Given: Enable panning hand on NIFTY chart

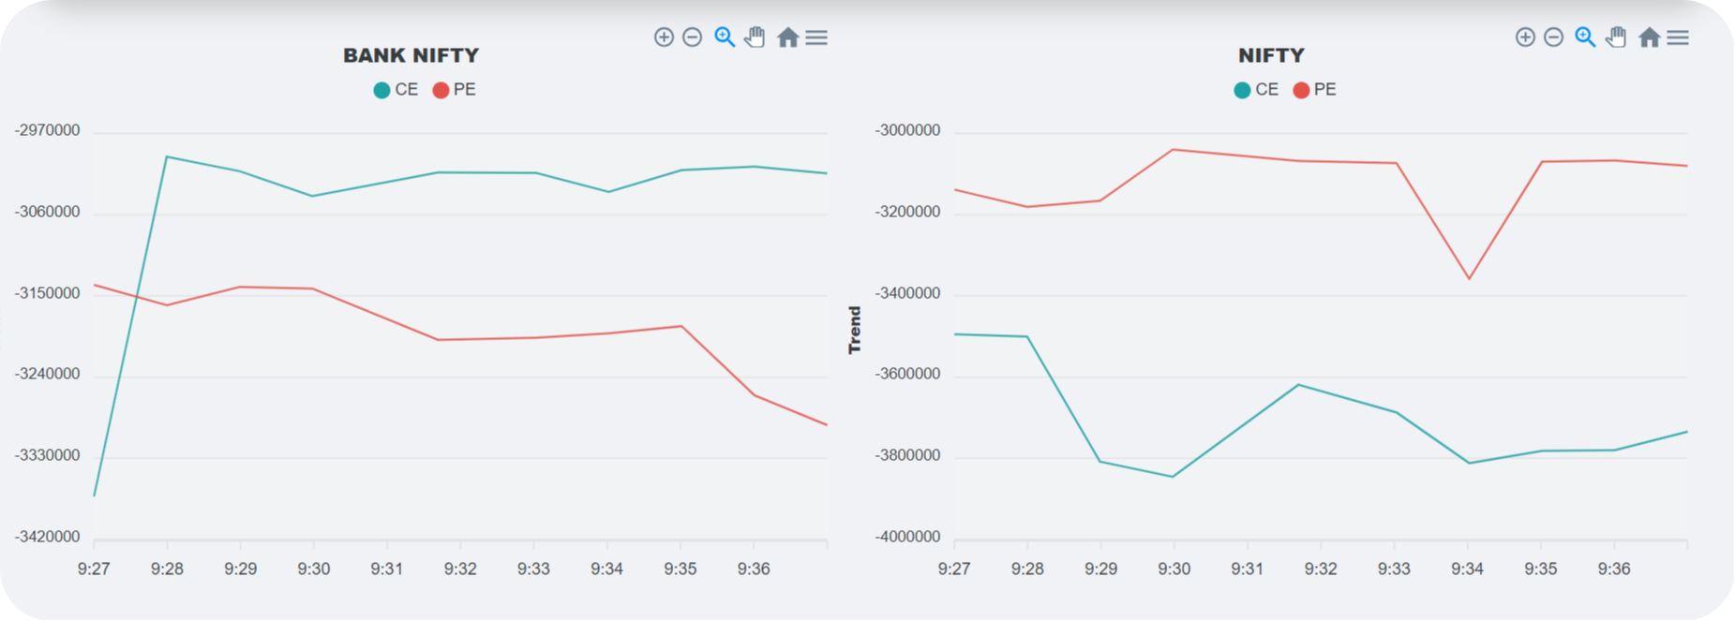Looking at the screenshot, I should point(1616,37).
